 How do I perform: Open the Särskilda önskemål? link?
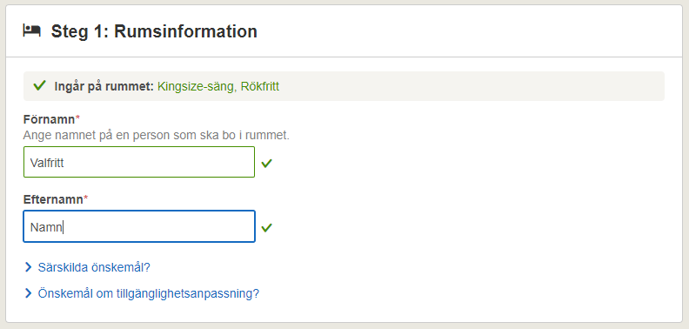coord(94,267)
